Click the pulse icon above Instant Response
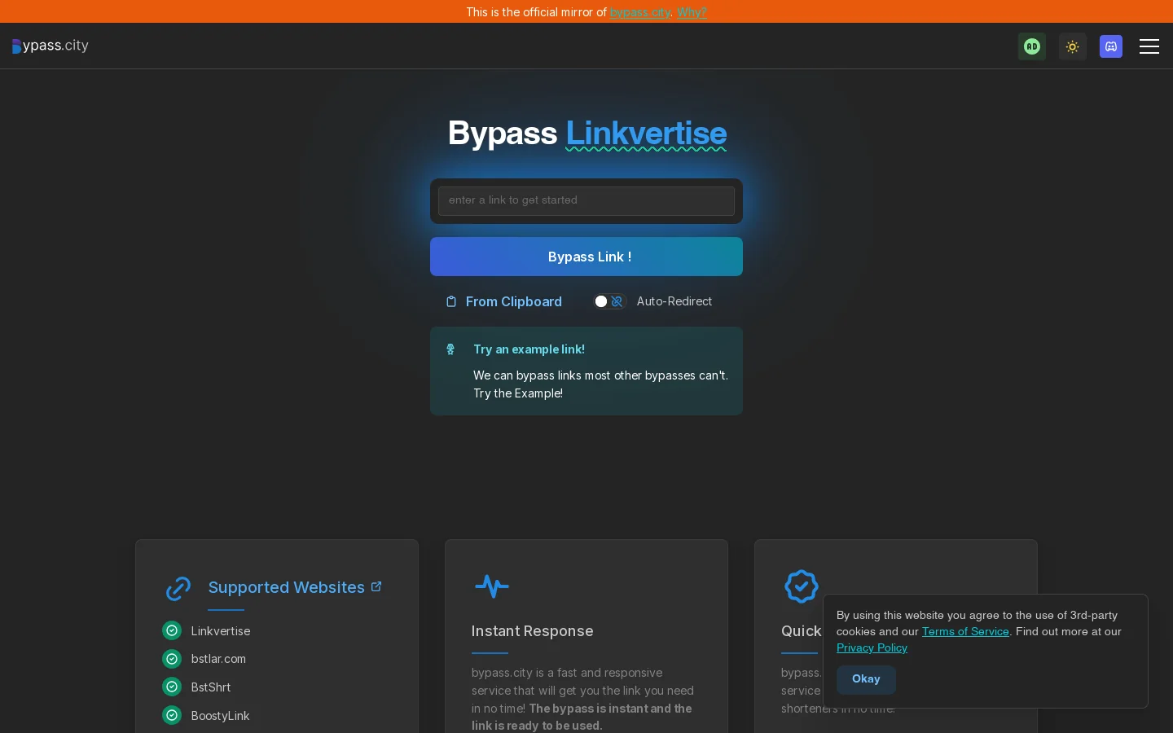1173x733 pixels. pos(492,586)
